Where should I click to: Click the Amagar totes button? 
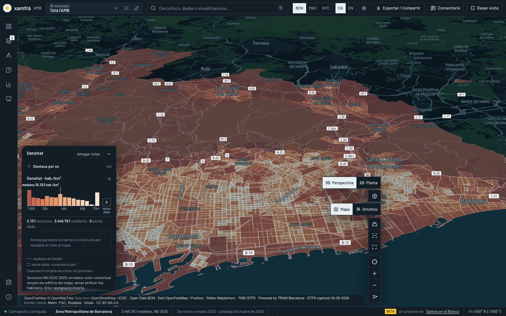click(x=88, y=154)
